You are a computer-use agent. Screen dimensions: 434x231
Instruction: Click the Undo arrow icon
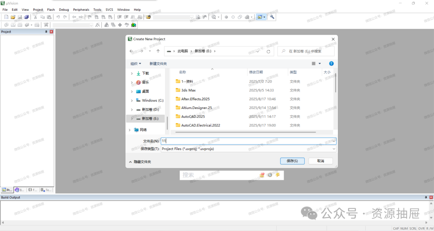click(58, 17)
